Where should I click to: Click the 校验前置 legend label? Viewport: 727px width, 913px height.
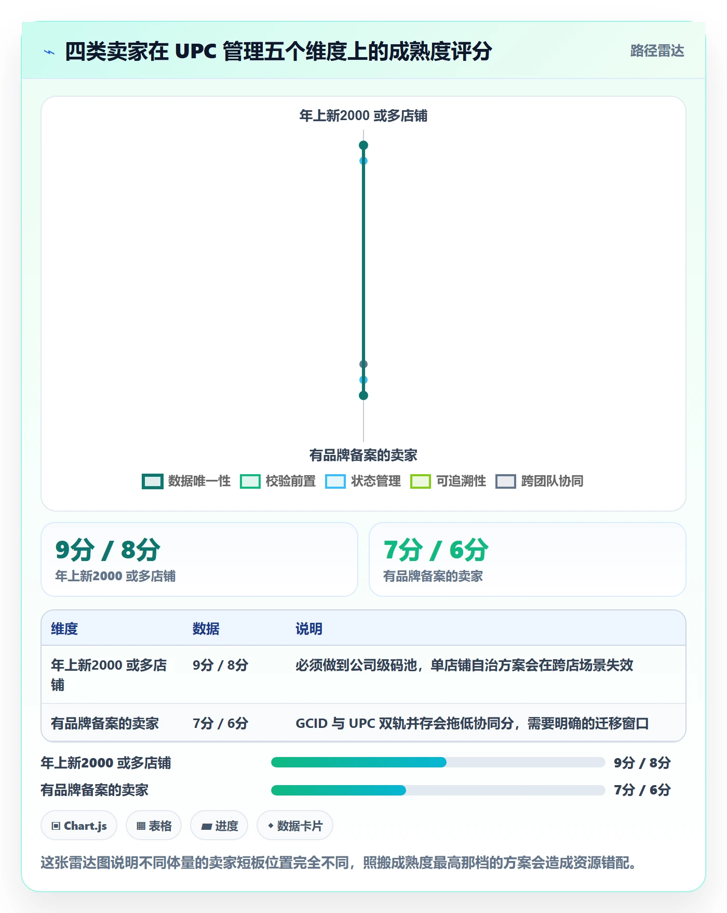point(291,481)
